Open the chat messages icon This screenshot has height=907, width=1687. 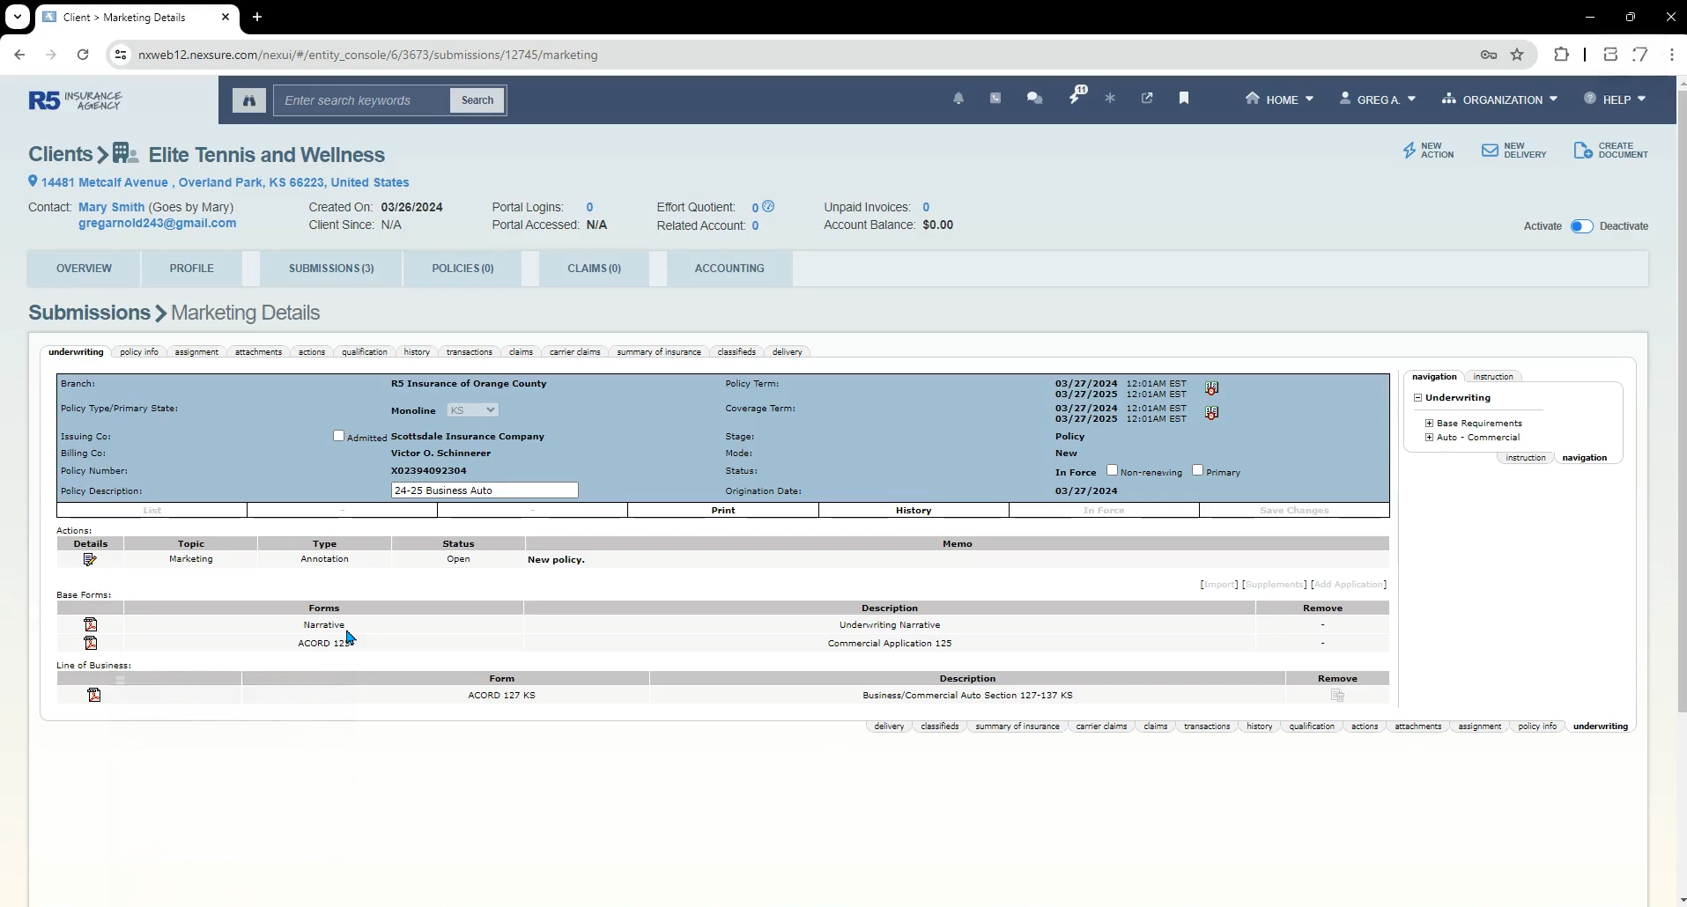[x=1034, y=99]
